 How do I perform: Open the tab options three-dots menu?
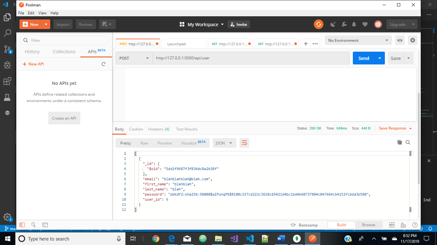(315, 44)
